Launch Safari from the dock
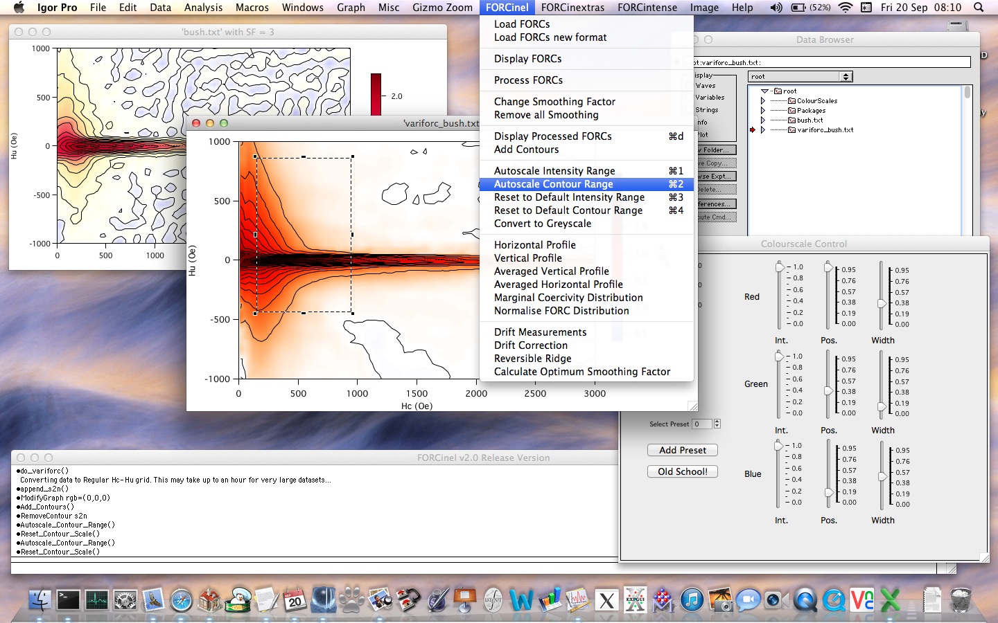998x623 pixels. 182,599
